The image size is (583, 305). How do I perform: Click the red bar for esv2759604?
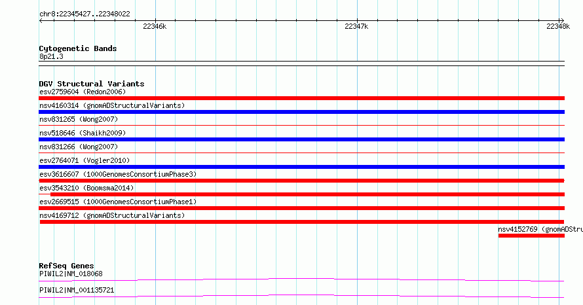pyautogui.click(x=301, y=98)
